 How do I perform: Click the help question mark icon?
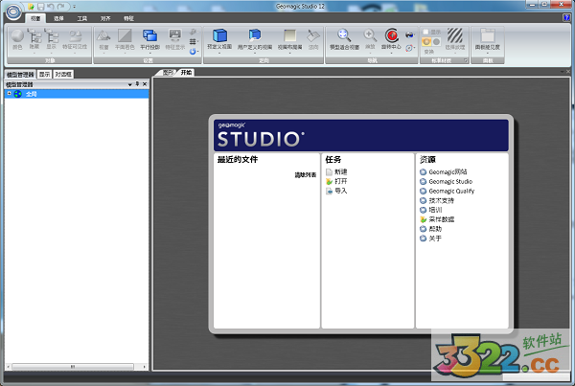566,17
